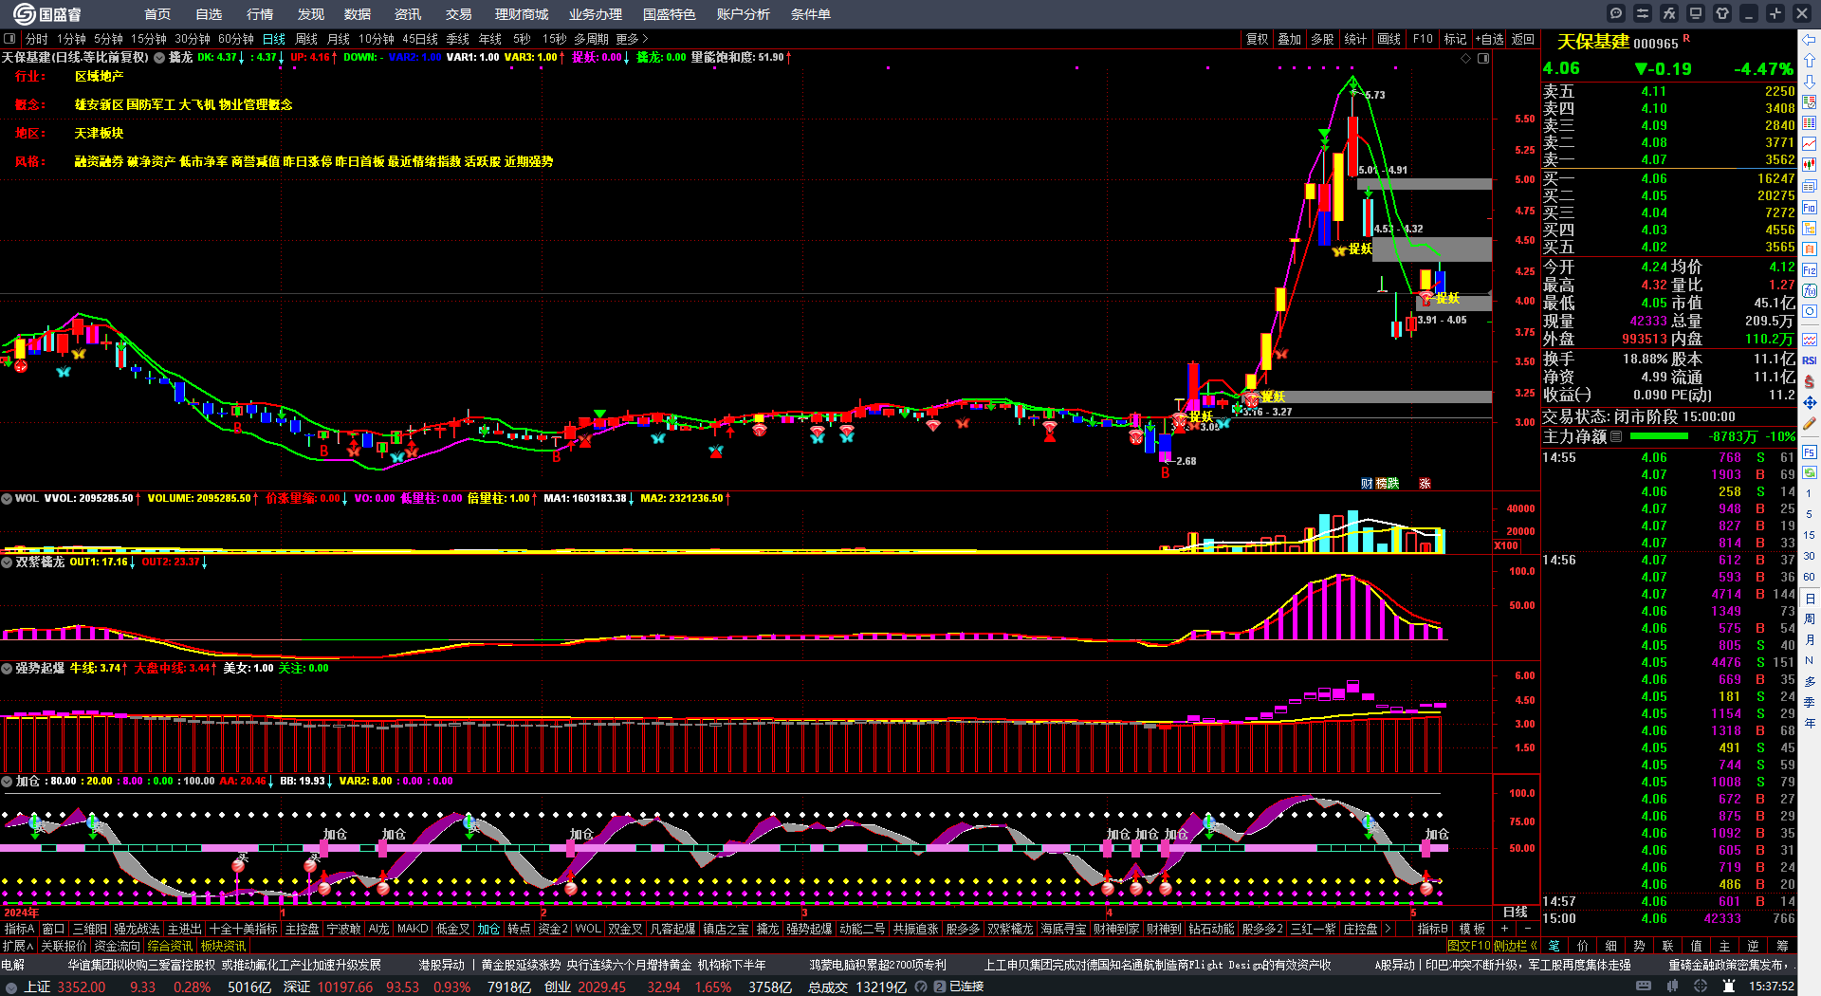Click the 统计 statistics button

[1355, 39]
